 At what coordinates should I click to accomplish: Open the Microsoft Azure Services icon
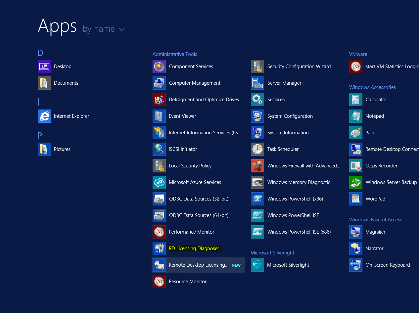tap(159, 182)
